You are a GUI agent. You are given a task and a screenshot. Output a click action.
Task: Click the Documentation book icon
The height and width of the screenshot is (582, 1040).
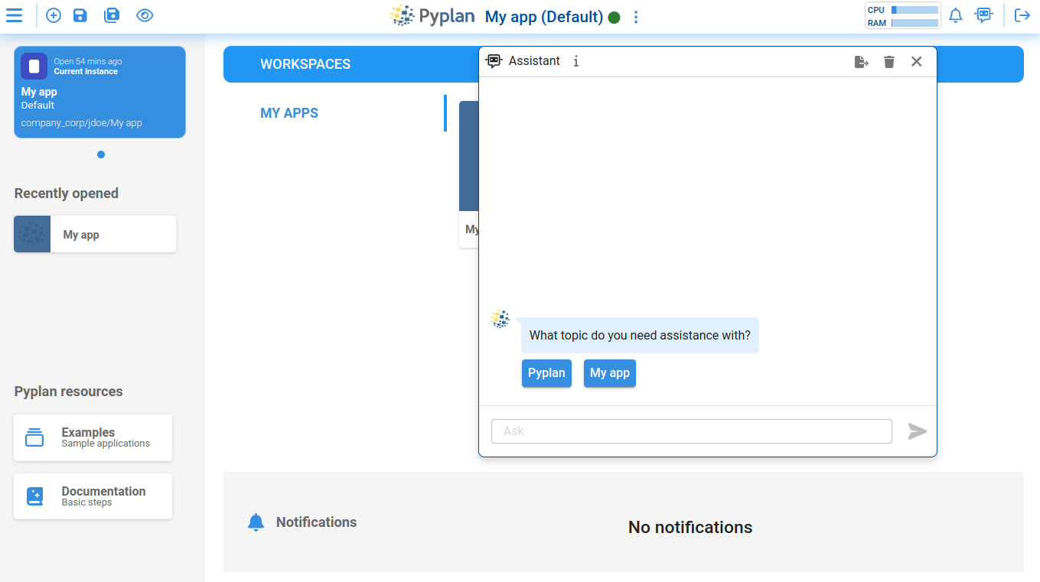pos(34,496)
